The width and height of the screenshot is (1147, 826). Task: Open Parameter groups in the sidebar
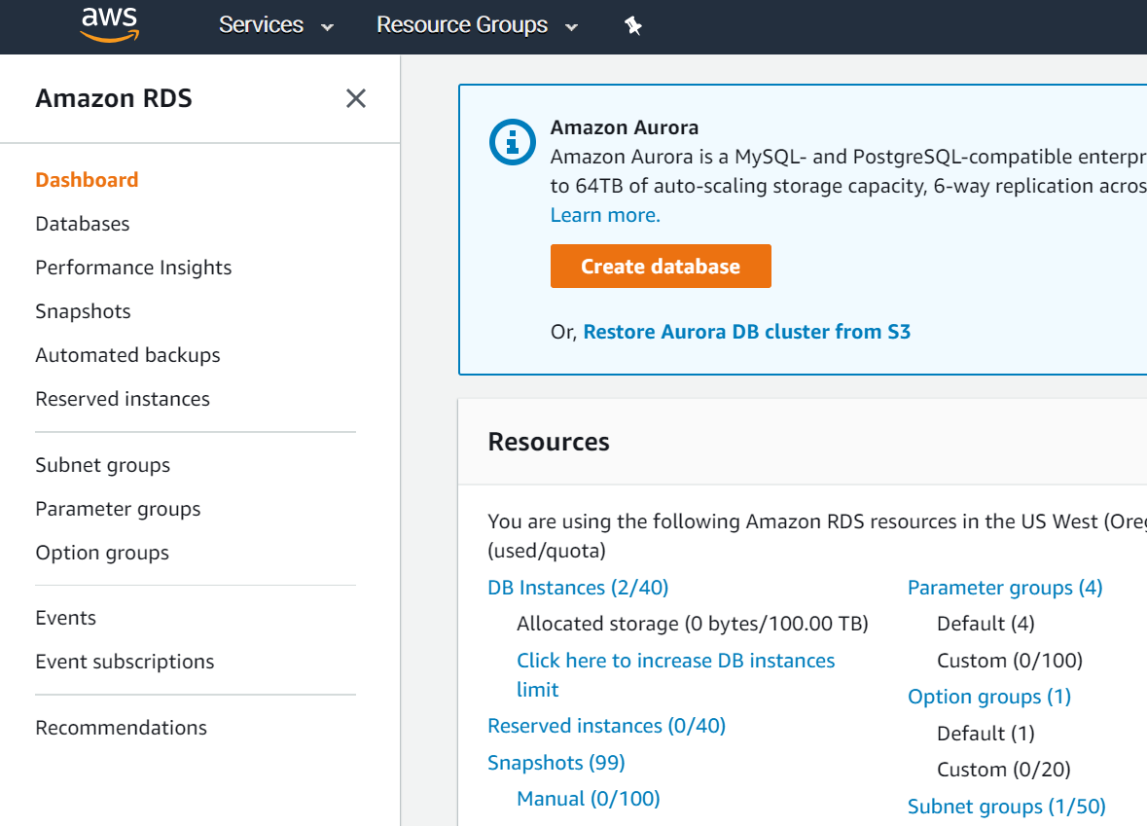pos(118,509)
